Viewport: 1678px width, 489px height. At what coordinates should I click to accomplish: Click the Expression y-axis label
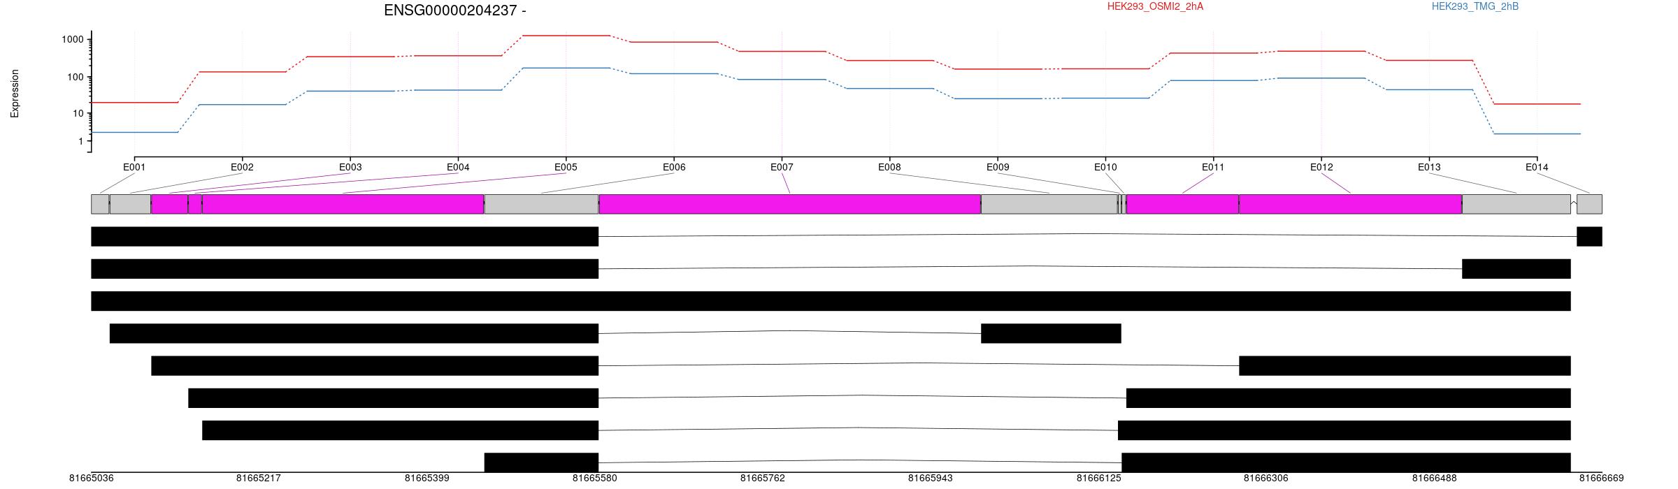[x=15, y=94]
